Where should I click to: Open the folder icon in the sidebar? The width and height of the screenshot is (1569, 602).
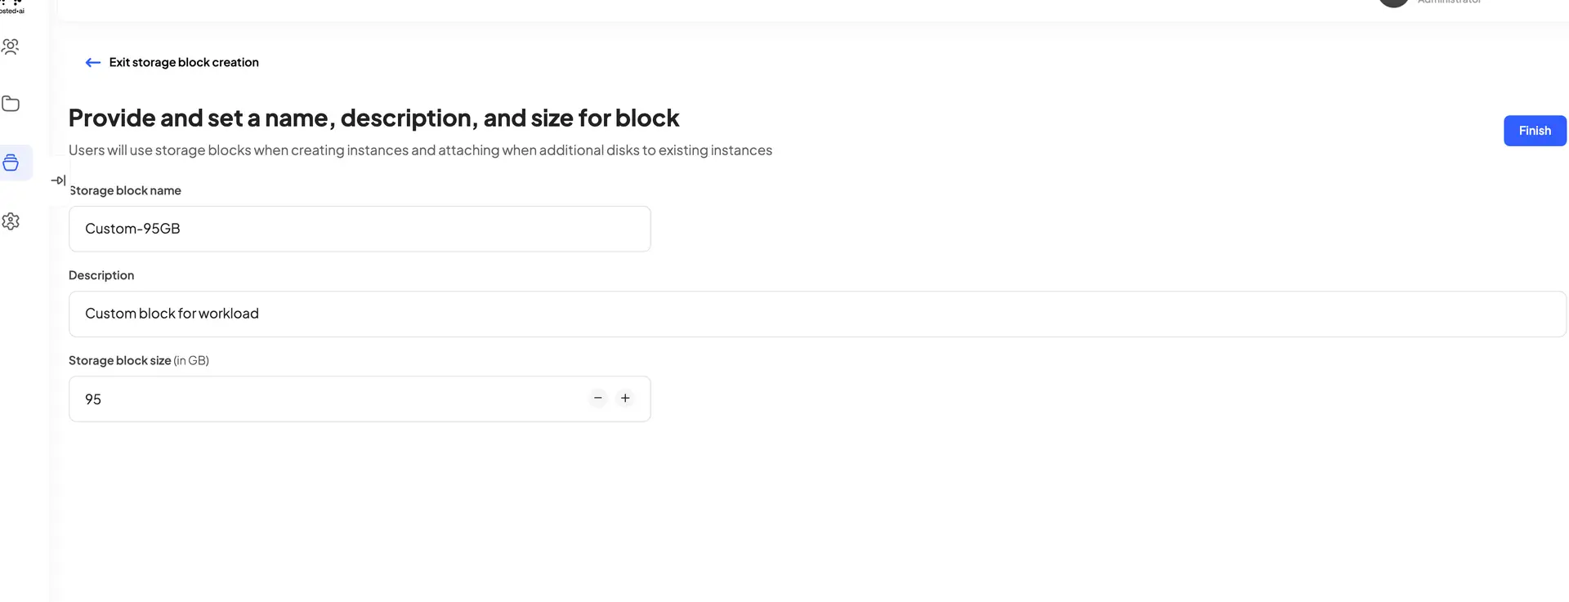click(x=11, y=103)
